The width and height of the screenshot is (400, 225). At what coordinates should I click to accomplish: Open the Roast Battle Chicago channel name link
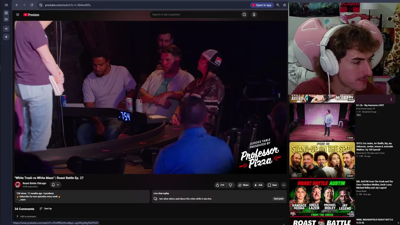[x=34, y=183]
